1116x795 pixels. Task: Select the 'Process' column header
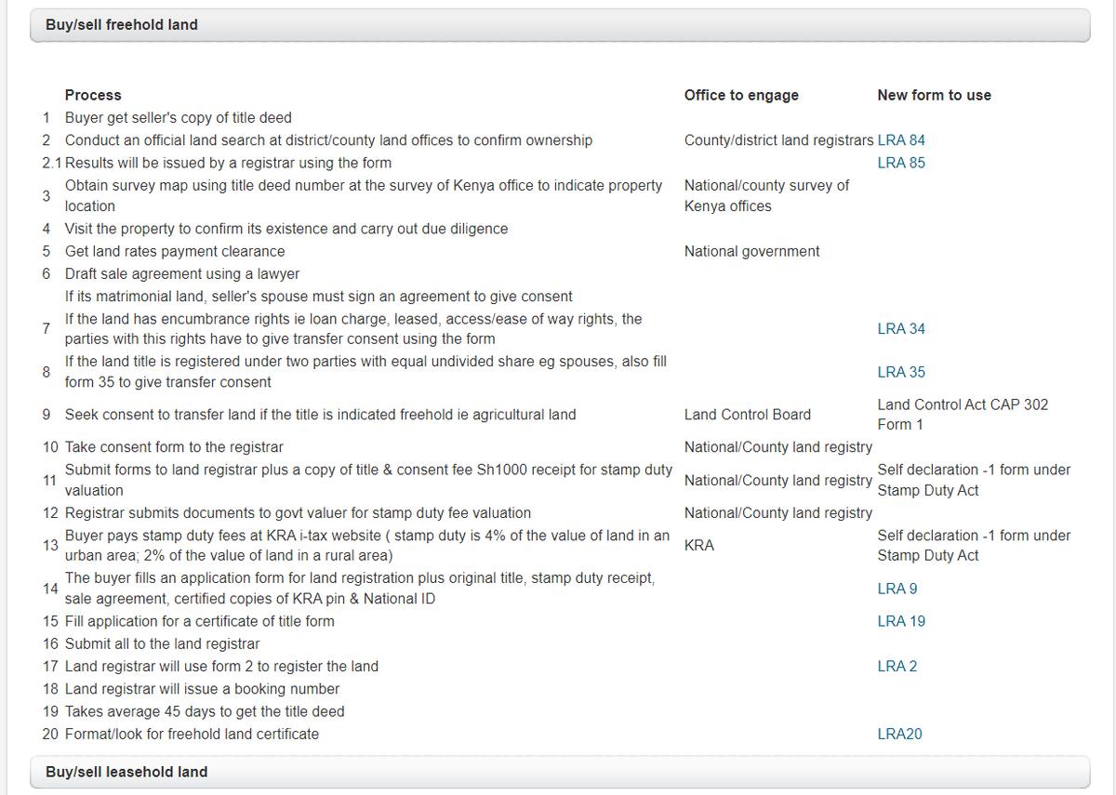point(93,95)
